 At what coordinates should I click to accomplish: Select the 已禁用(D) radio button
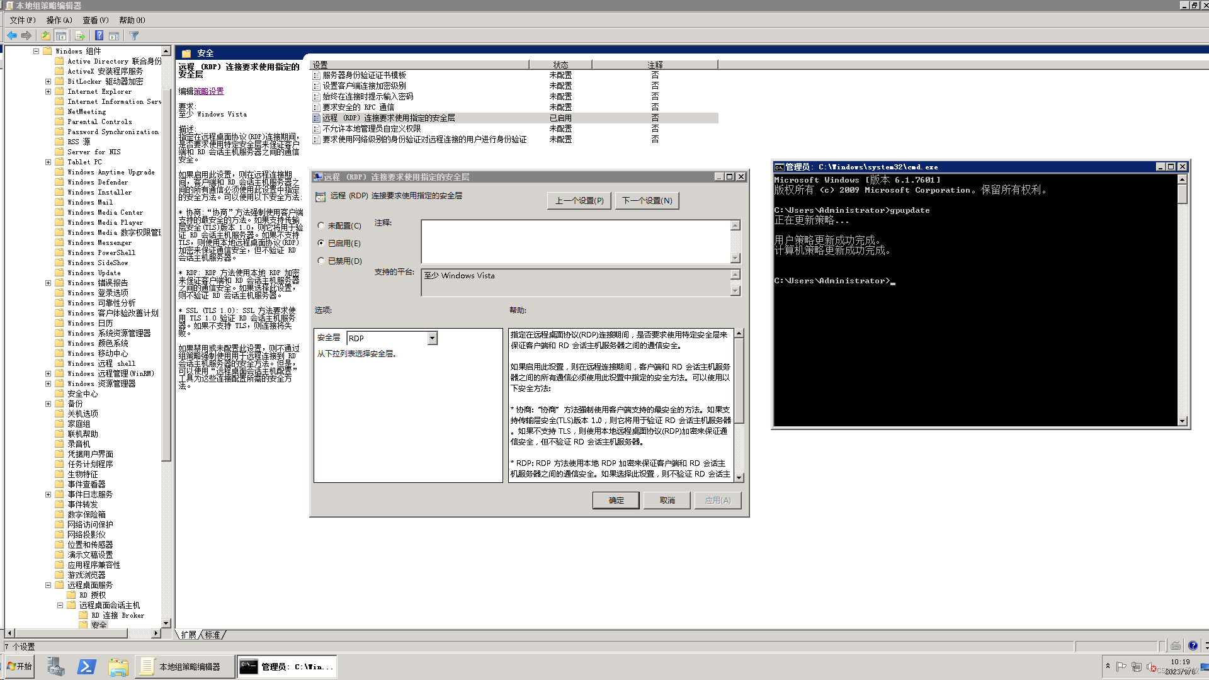[321, 261]
